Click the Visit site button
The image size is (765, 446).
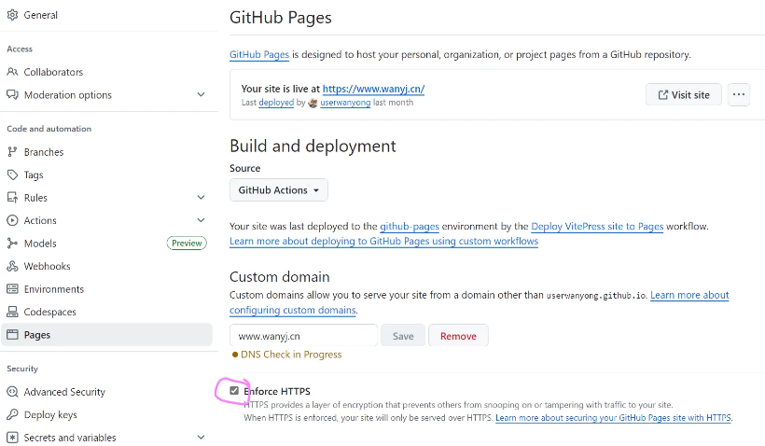pyautogui.click(x=683, y=94)
